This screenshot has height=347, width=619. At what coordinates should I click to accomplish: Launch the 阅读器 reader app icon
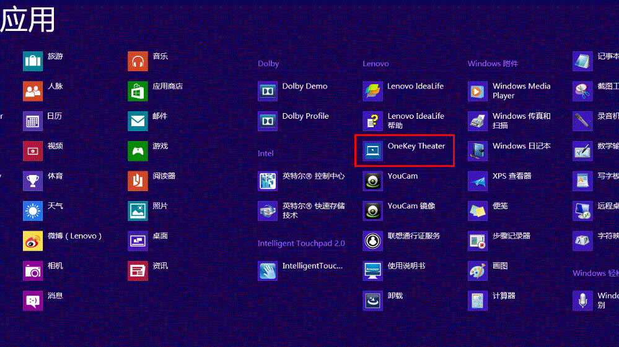(138, 181)
